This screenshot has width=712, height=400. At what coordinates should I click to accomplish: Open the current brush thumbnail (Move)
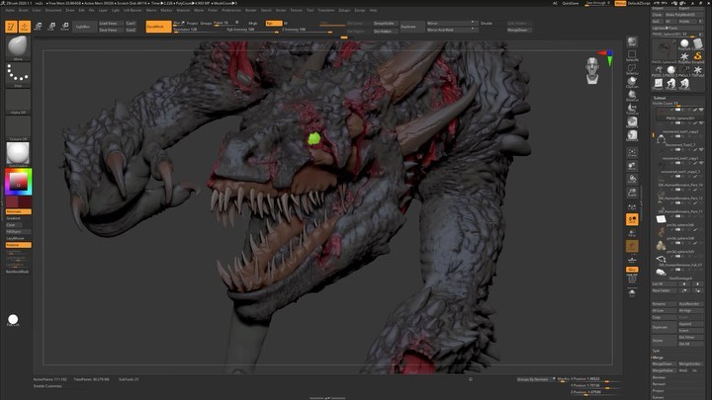tap(18, 48)
